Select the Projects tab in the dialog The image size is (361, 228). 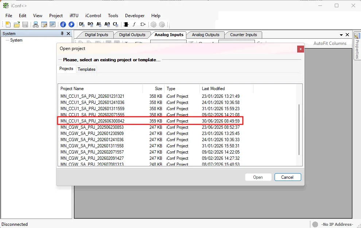pos(66,69)
